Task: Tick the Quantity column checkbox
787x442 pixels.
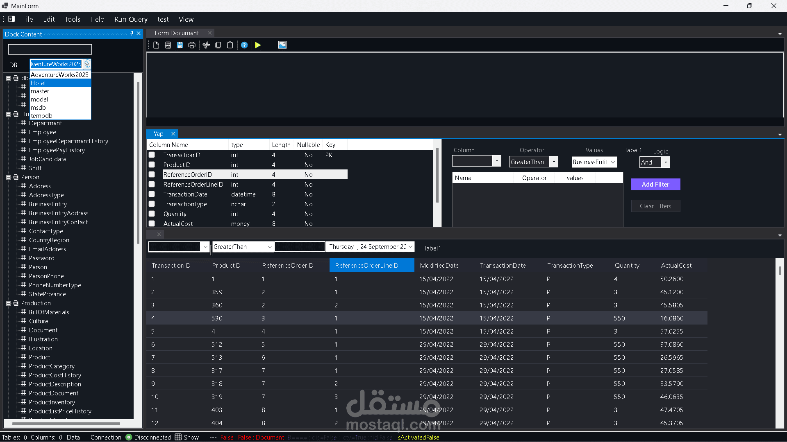Action: point(152,214)
